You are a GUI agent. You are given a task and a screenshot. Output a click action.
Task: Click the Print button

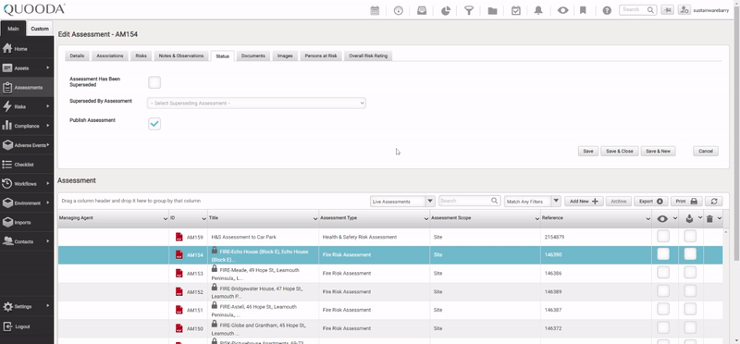(686, 201)
